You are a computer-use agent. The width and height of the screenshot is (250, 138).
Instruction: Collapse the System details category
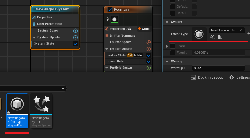pyautogui.click(x=167, y=22)
